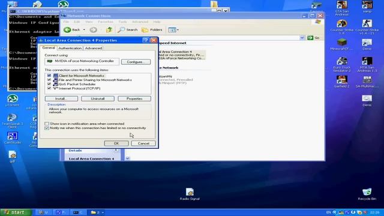Open the Help menu in Network Connections
Viewport: 384px width, 216px height.
157,22
